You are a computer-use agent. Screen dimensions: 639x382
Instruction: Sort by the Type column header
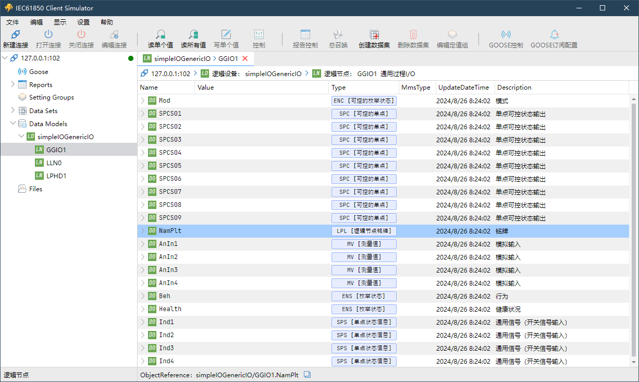364,87
